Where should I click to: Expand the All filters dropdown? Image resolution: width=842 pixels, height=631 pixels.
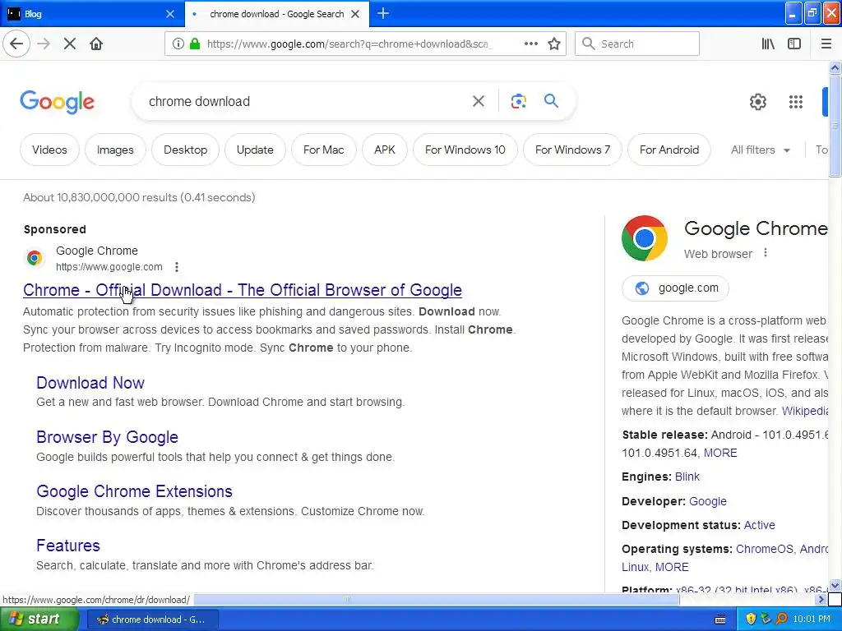pos(760,150)
